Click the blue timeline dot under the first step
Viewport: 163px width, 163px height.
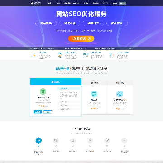(38, 146)
